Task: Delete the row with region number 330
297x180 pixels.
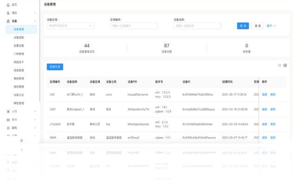Action: coord(273,94)
